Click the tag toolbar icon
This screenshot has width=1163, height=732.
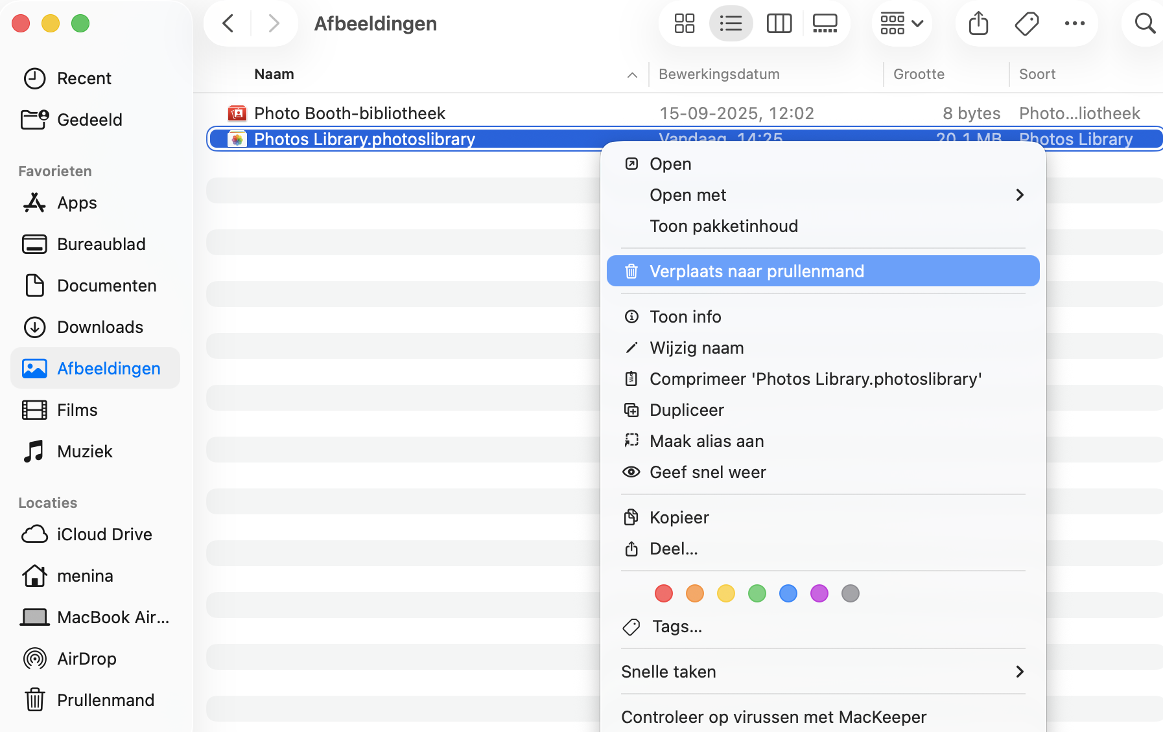pos(1026,24)
